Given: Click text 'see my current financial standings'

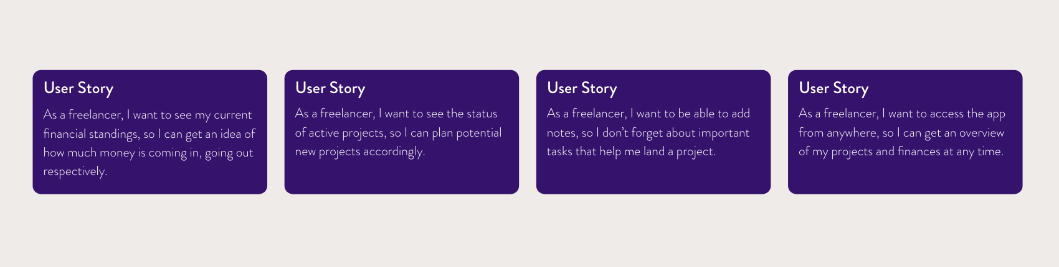Looking at the screenshot, I should pos(148,124).
